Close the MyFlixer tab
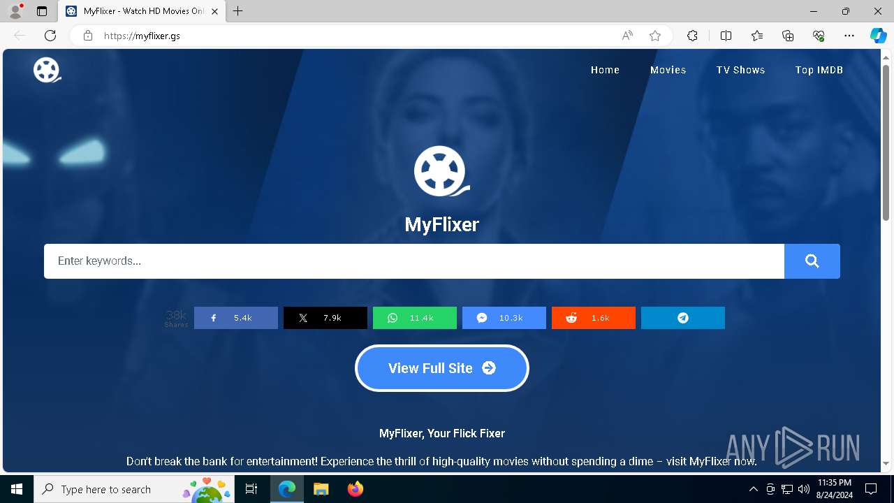Screen dimensions: 894x503 point(214,11)
